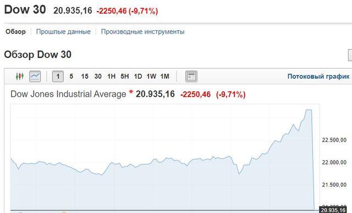Click the 20.935,16 current price label on axis
Viewport: 352px width, 213px height.
333,210
